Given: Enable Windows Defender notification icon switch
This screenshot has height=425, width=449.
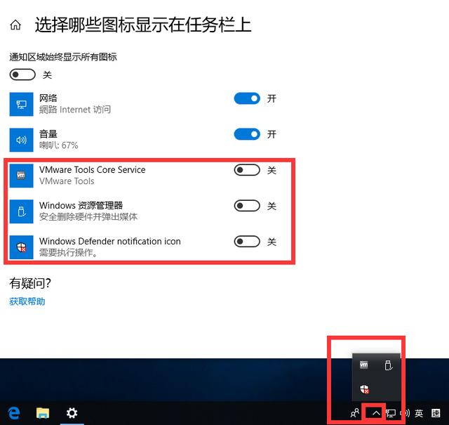Looking at the screenshot, I should click(x=247, y=242).
